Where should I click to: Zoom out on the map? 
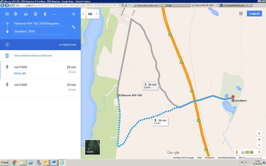259,145
